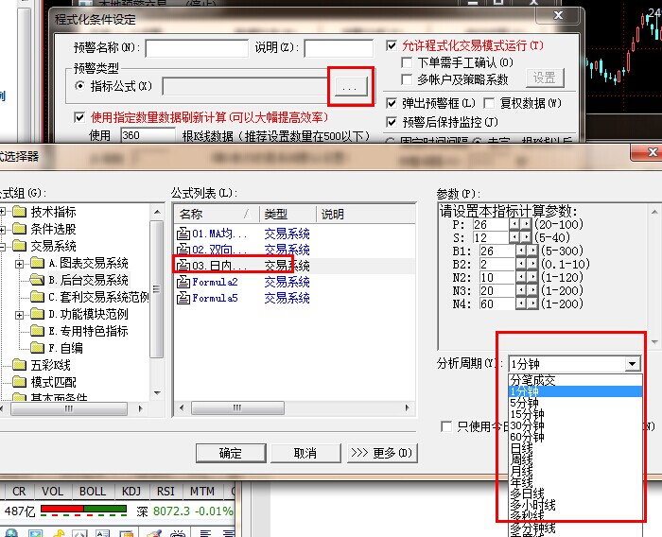
Task: Open formula browse button (...)
Action: [349, 87]
